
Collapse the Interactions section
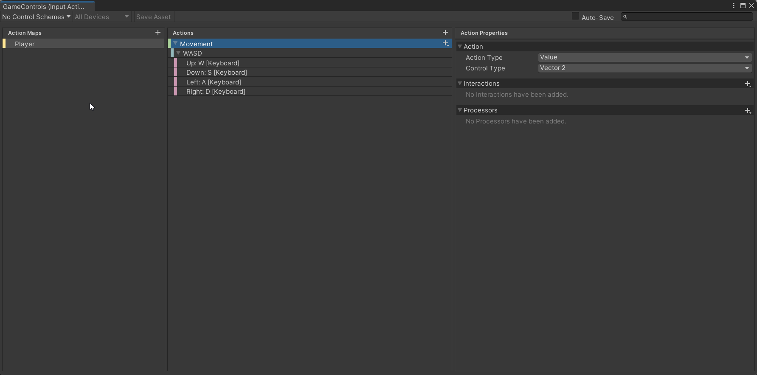click(460, 84)
